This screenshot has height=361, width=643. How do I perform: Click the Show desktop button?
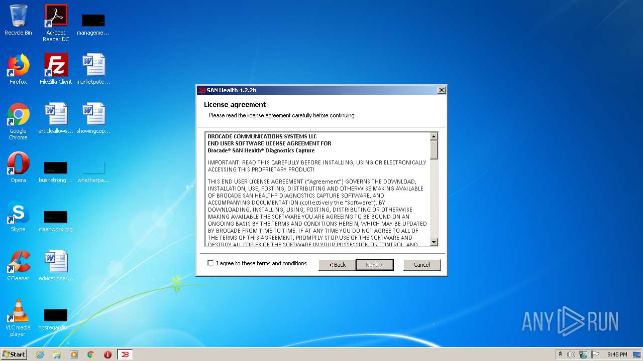tap(638, 354)
